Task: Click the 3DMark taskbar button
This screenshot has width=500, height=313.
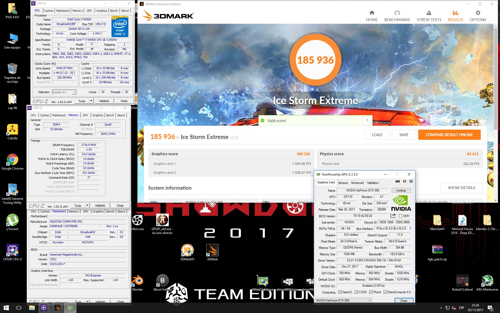Action: [x=57, y=308]
